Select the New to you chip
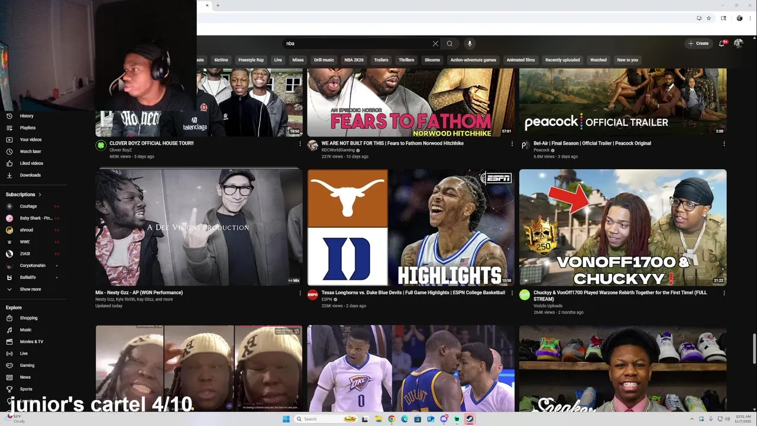 coord(627,60)
